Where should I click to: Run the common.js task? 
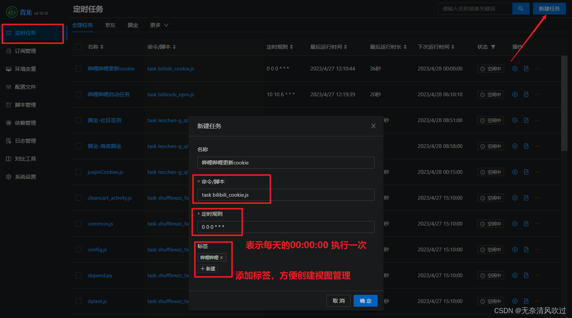tap(515, 224)
